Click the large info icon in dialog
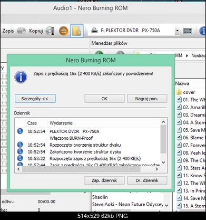Viewport: 206px width, 220px height. click(x=21, y=77)
